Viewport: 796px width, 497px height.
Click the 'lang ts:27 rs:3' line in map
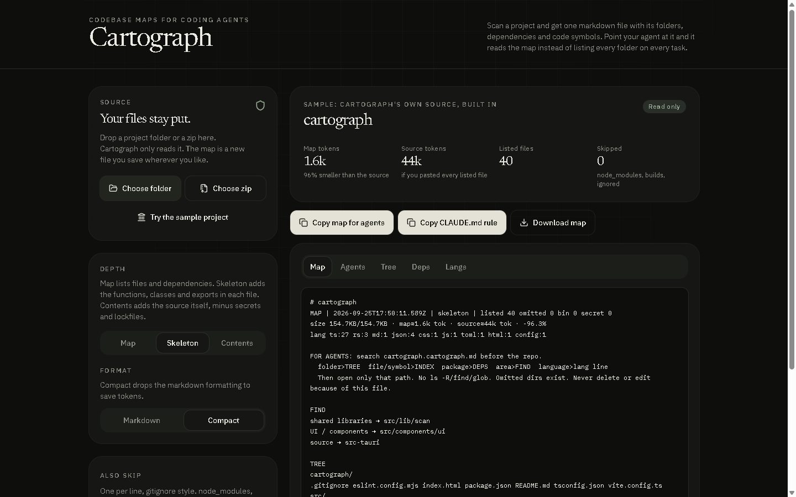(428, 335)
